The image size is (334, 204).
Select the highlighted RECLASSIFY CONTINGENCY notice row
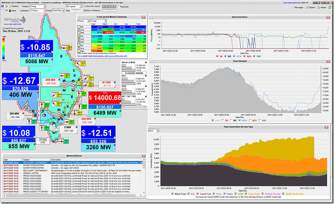click(x=73, y=163)
